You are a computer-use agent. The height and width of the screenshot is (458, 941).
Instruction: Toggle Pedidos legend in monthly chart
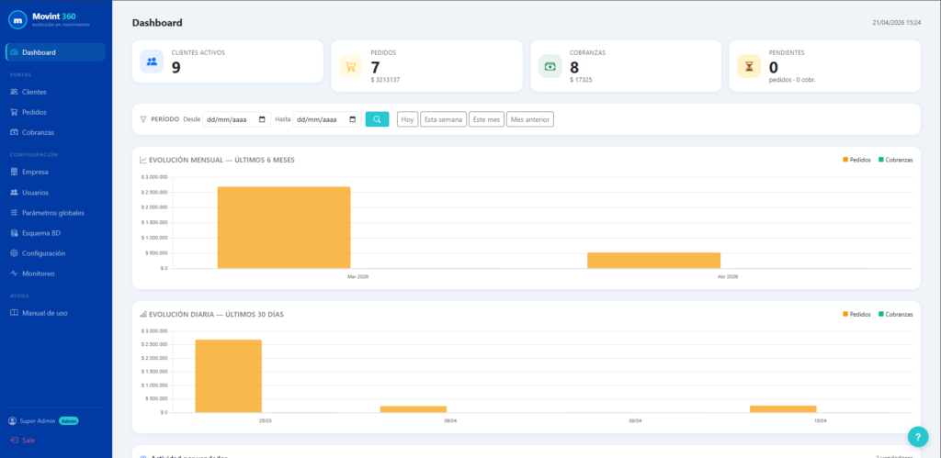pos(858,160)
